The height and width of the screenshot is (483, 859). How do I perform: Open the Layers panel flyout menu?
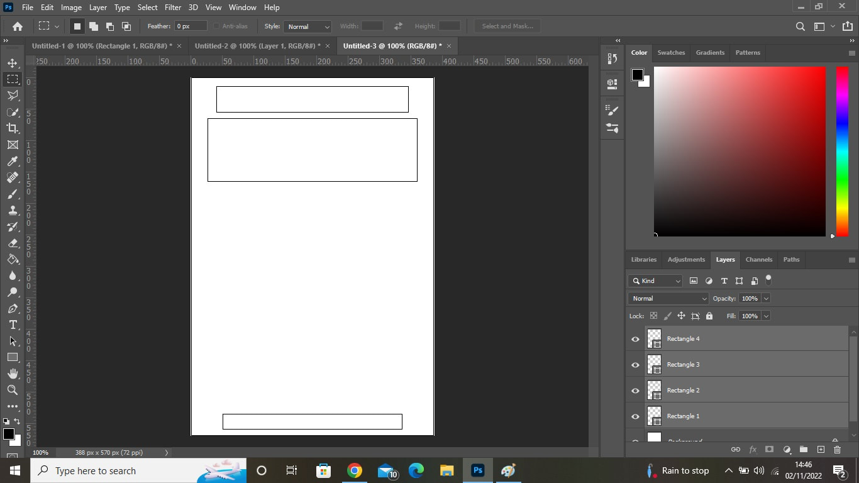[852, 260]
